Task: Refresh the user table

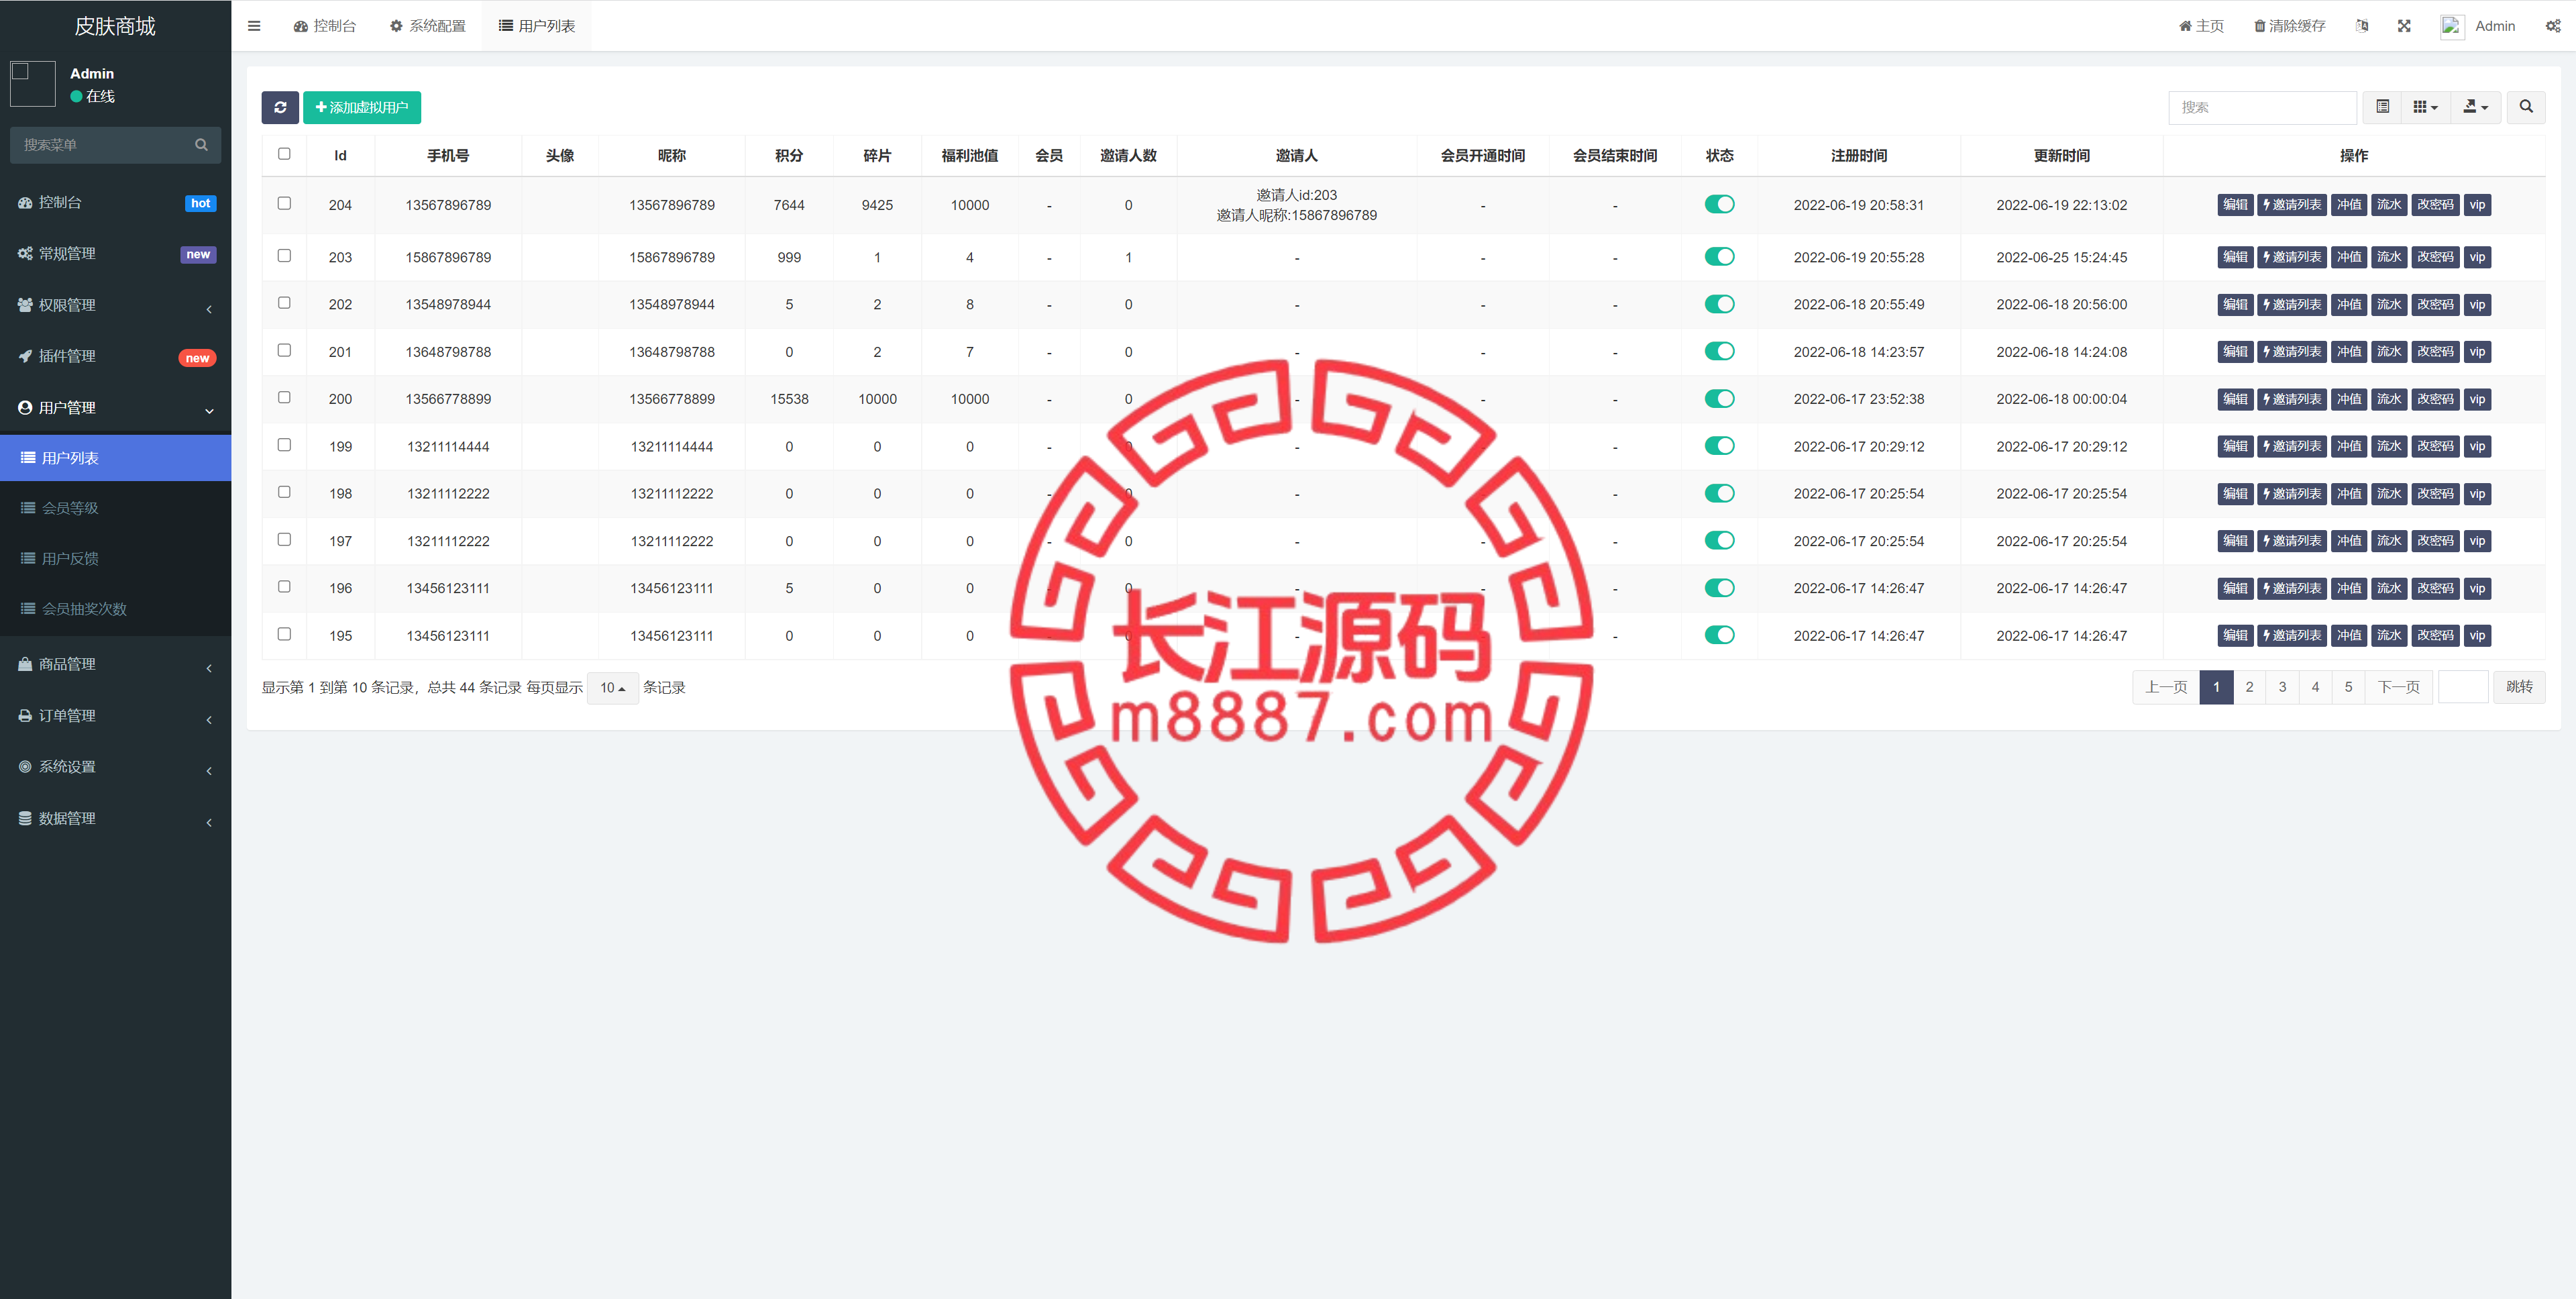Action: point(280,107)
